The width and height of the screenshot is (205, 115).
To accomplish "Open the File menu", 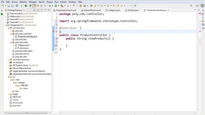I will pos(3,2).
